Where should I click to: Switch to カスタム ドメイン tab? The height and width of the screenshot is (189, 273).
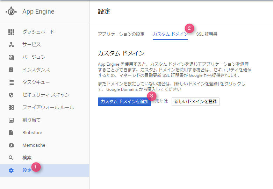tap(170, 34)
